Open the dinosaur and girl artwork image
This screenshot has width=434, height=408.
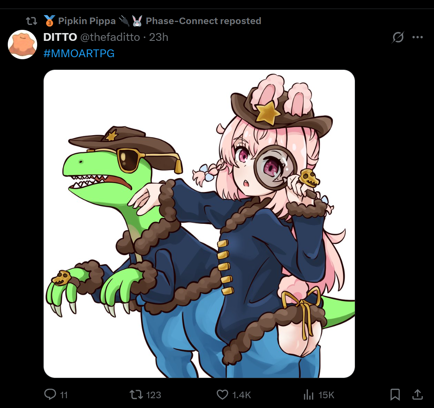(199, 224)
